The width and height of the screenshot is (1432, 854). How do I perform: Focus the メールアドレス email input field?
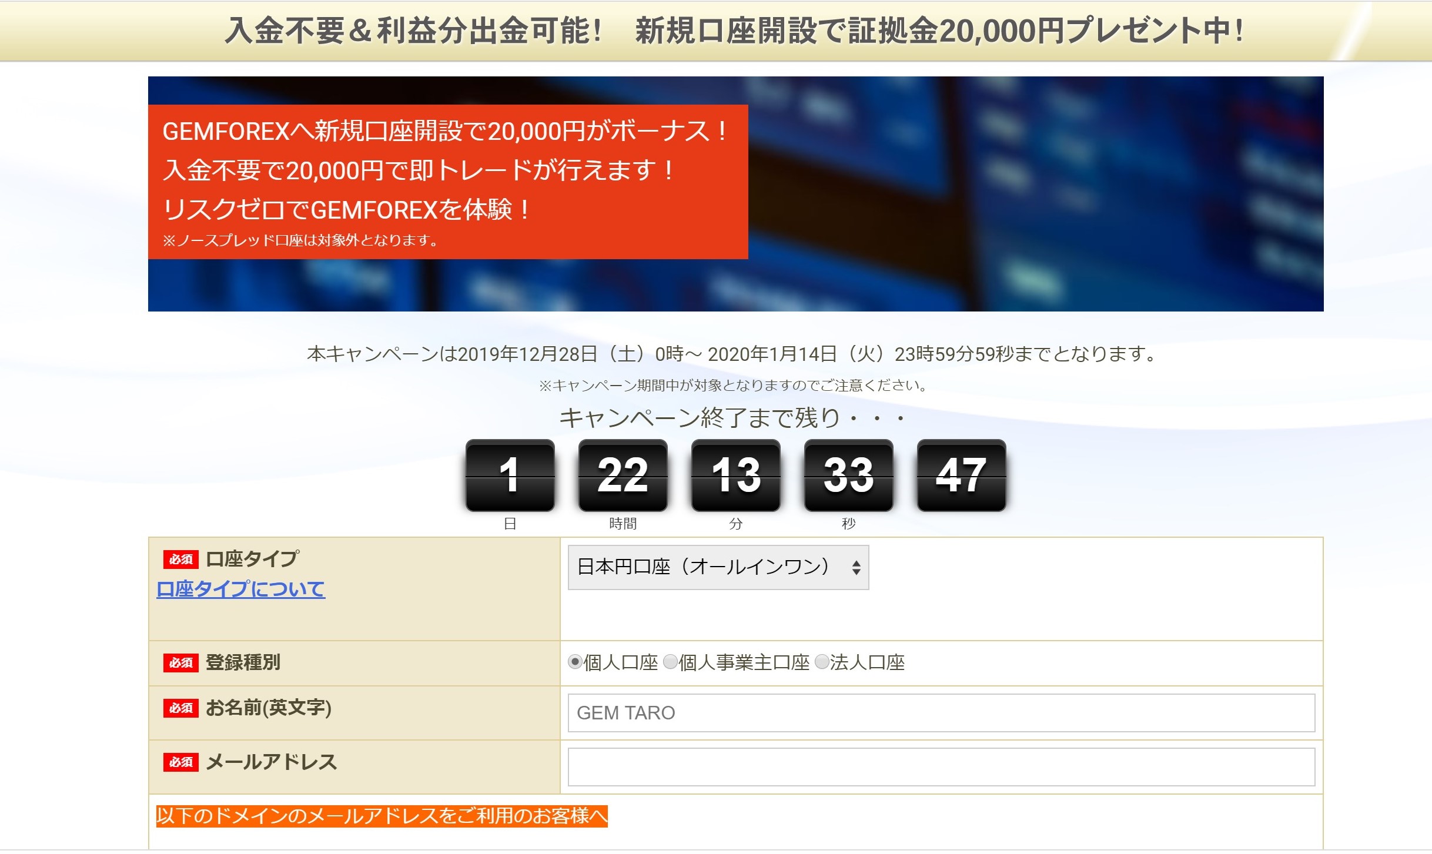coord(941,767)
